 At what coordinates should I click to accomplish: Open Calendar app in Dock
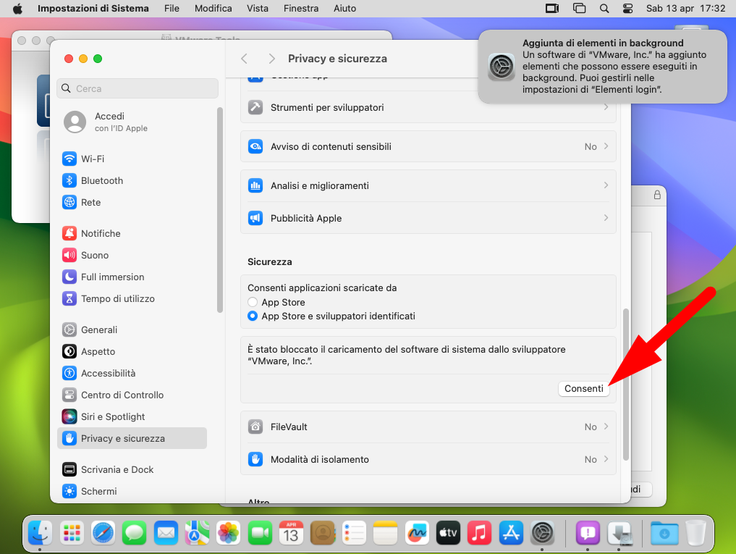tap(291, 533)
